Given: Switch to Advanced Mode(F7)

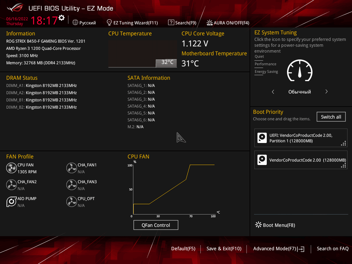Looking at the screenshot, I should (275, 249).
